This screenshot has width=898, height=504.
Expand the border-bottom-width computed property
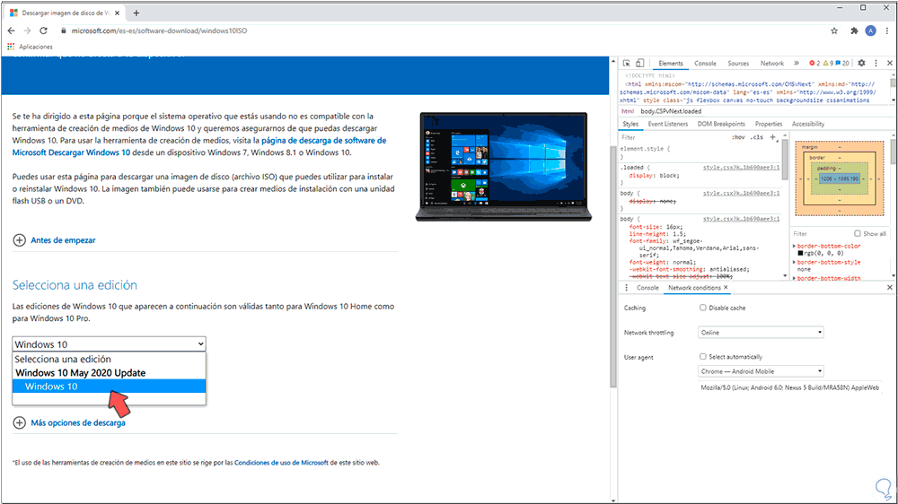[x=794, y=278]
